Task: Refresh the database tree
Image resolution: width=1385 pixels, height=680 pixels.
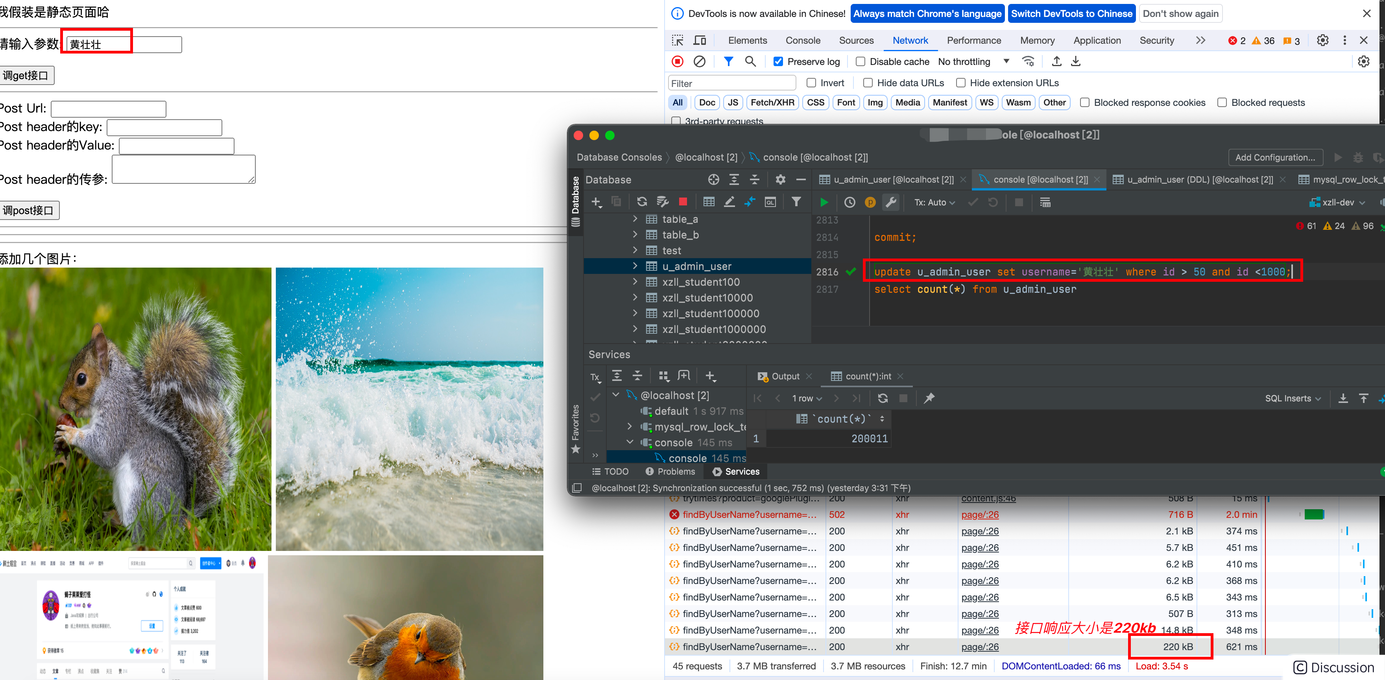Action: pos(641,202)
